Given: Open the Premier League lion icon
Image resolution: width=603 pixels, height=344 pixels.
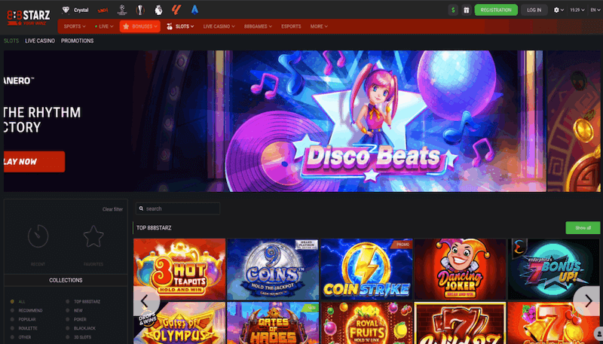Looking at the screenshot, I should click(157, 10).
